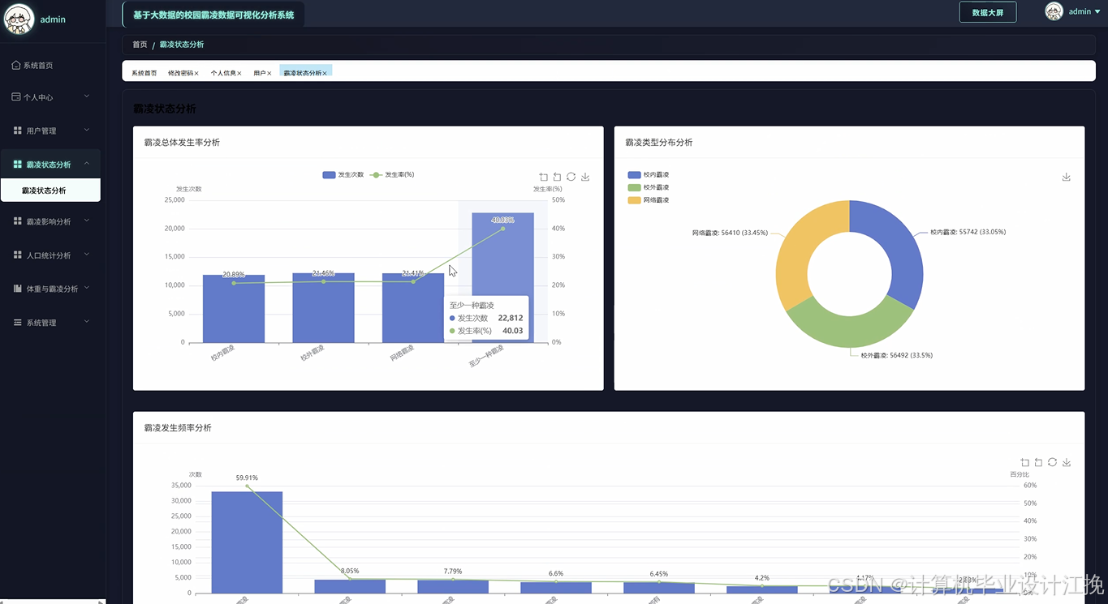Switch to the 个人信息 tab
Image resolution: width=1108 pixels, height=604 pixels.
[x=223, y=73]
